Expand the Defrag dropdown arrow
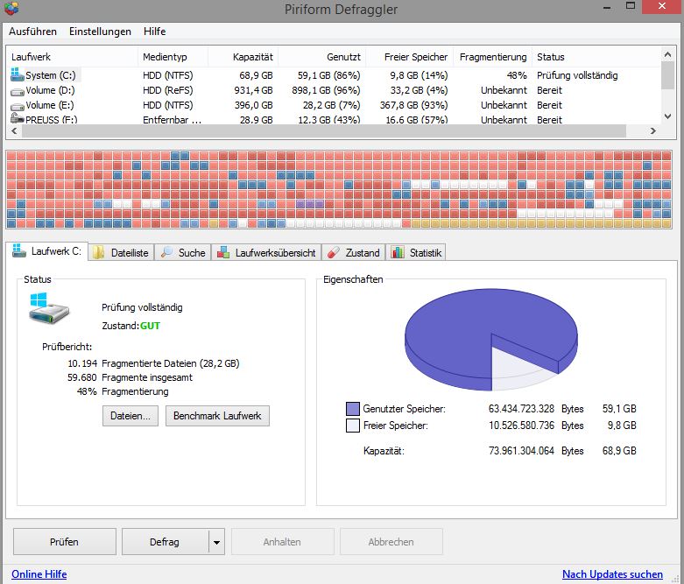The height and width of the screenshot is (584, 684). [x=216, y=542]
